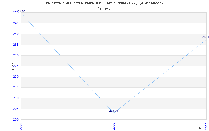Click the 240 y-axis tick label
This screenshot has height=131, width=209.
16,34
